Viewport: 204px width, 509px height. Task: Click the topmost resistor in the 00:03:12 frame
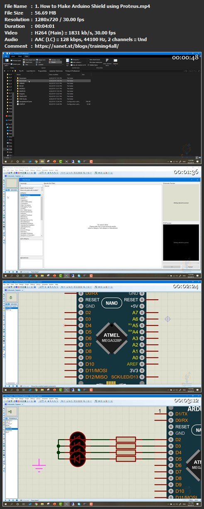[126, 440]
